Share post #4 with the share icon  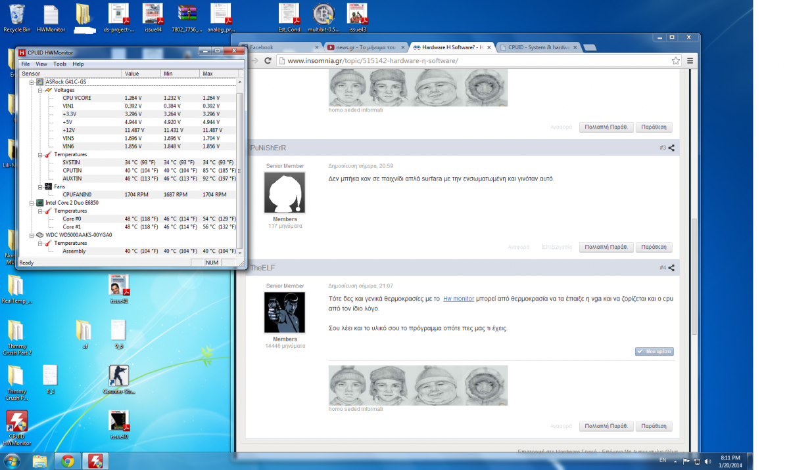click(671, 268)
